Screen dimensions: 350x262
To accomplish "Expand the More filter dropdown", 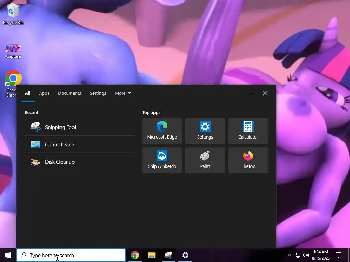I will (x=123, y=93).
